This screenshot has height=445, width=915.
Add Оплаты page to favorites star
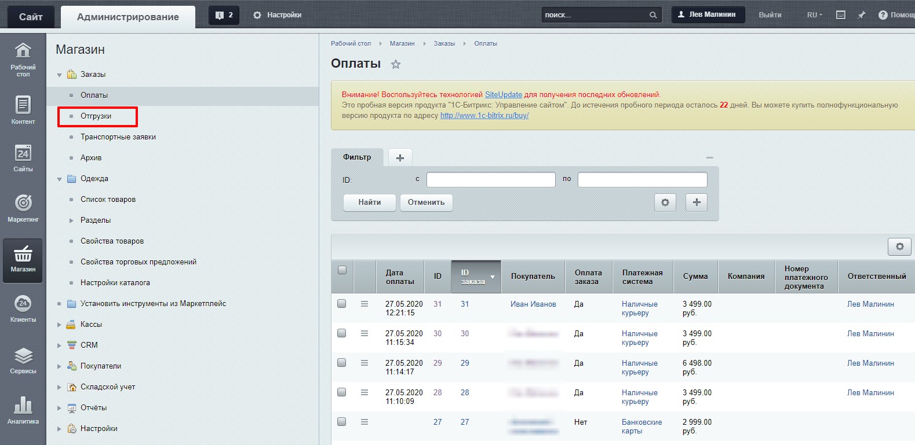pyautogui.click(x=396, y=64)
